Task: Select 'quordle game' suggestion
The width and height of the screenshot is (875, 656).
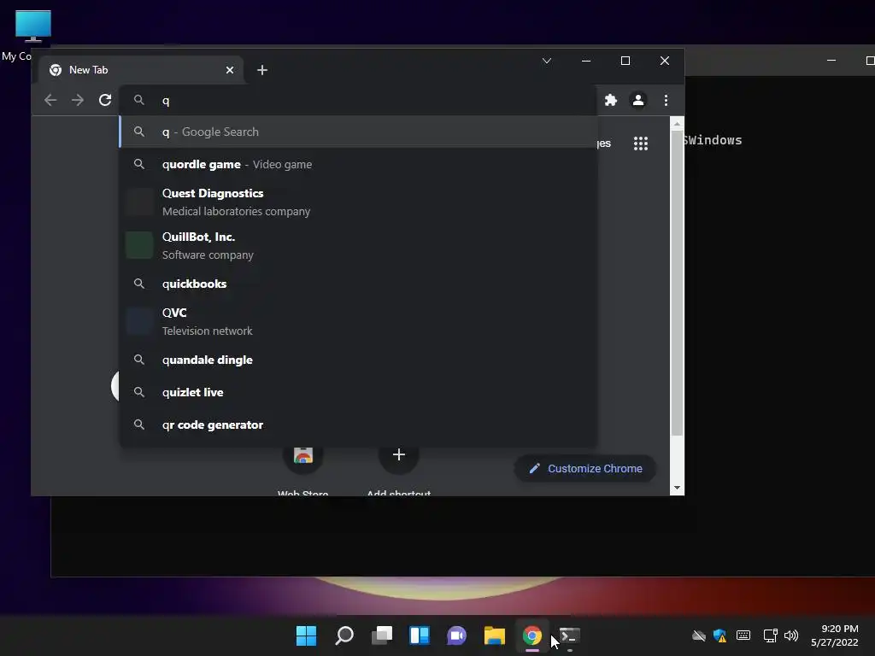Action: coord(358,164)
